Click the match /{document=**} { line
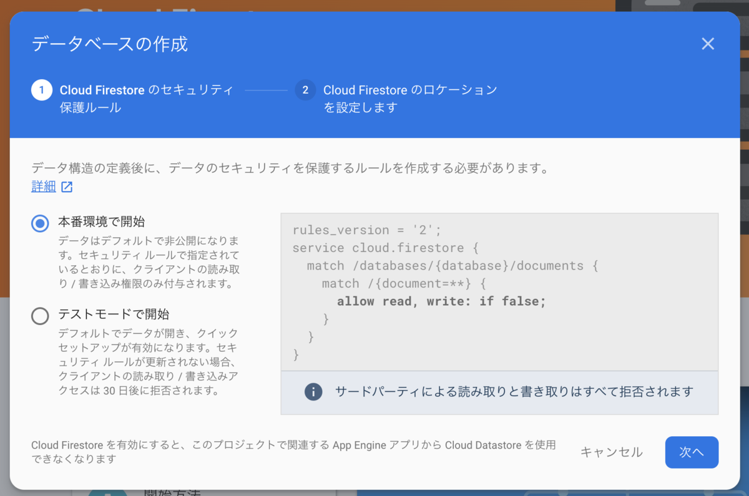 point(404,284)
